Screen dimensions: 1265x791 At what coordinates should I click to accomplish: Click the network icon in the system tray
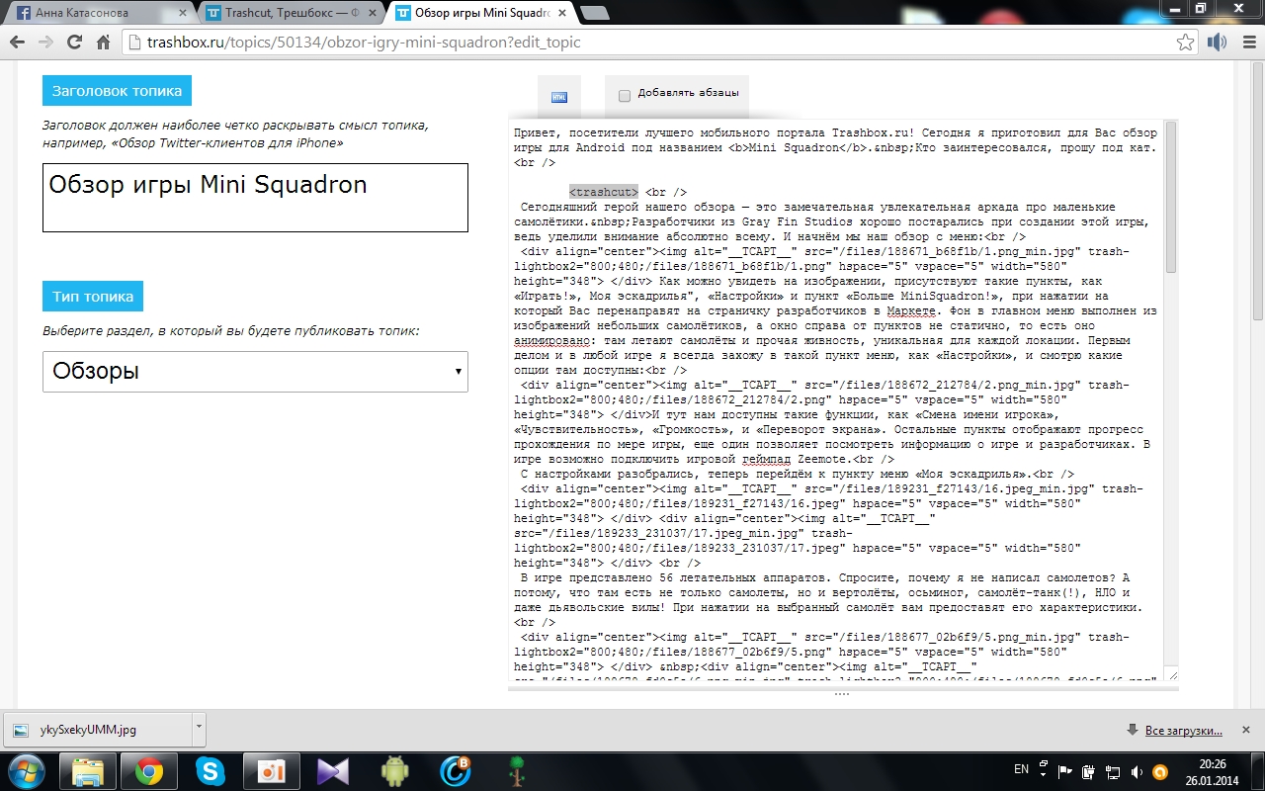tap(1113, 770)
